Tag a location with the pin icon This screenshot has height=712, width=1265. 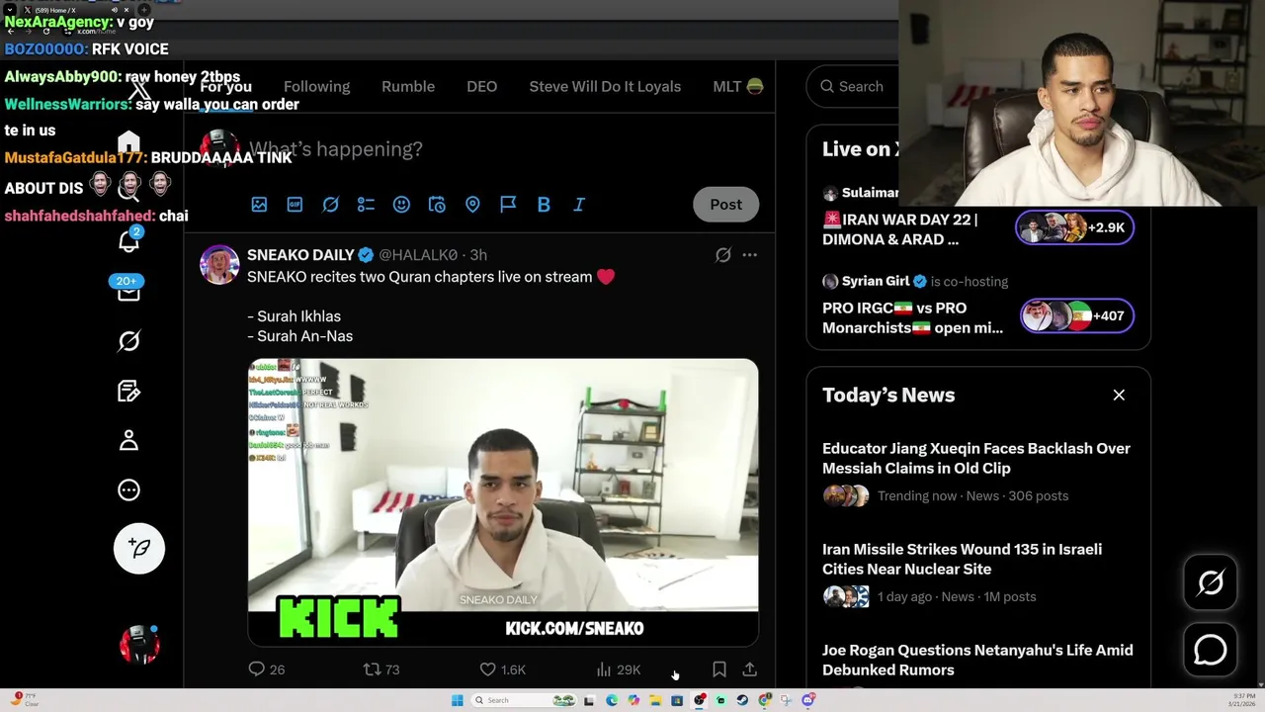(472, 204)
